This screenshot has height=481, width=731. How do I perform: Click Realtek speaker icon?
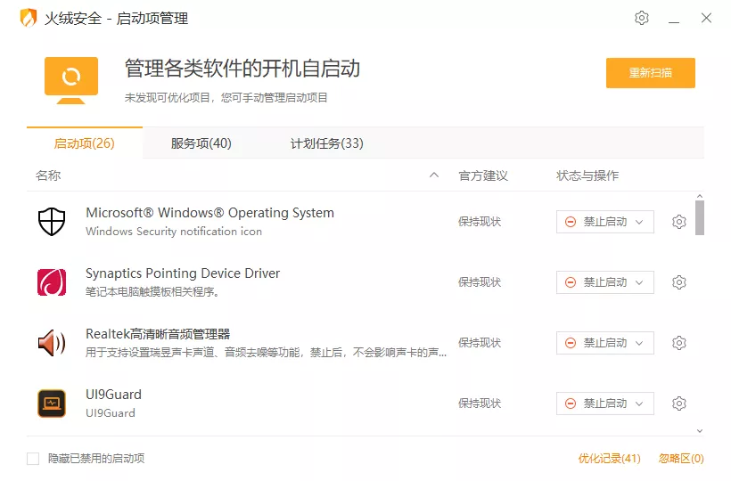[x=52, y=343]
